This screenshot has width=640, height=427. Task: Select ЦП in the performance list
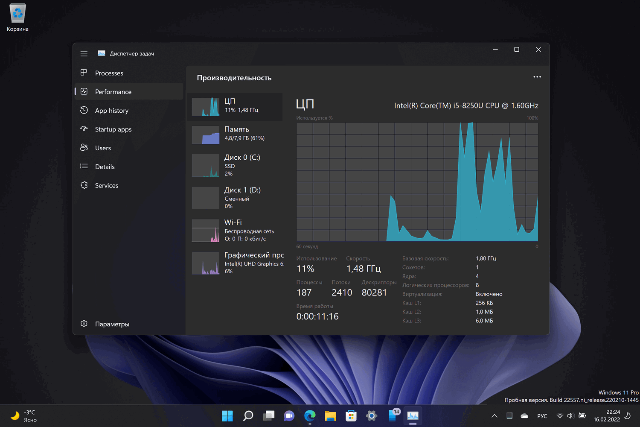(x=235, y=107)
